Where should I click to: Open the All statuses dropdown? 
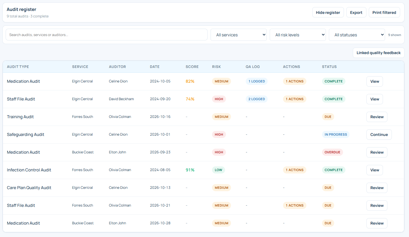coord(357,35)
